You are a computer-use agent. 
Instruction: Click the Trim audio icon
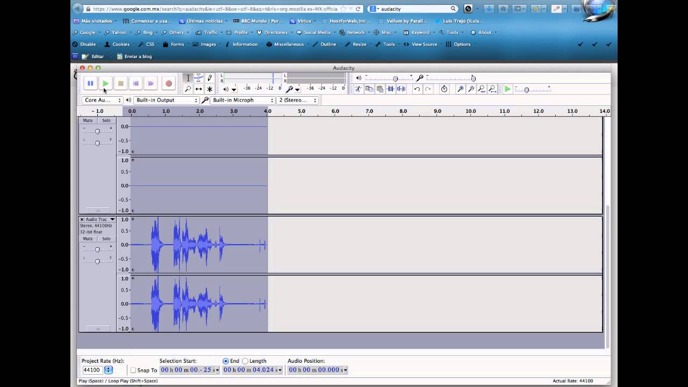pos(391,89)
